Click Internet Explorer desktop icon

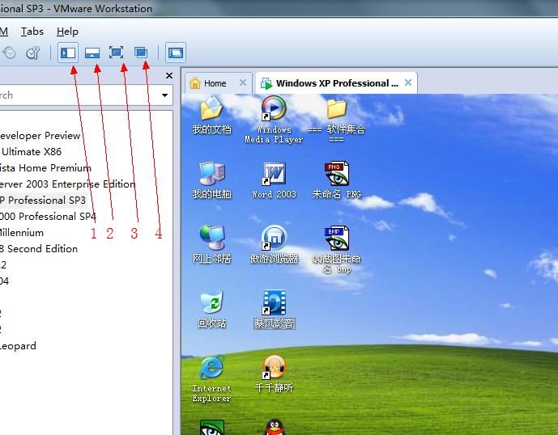(211, 379)
